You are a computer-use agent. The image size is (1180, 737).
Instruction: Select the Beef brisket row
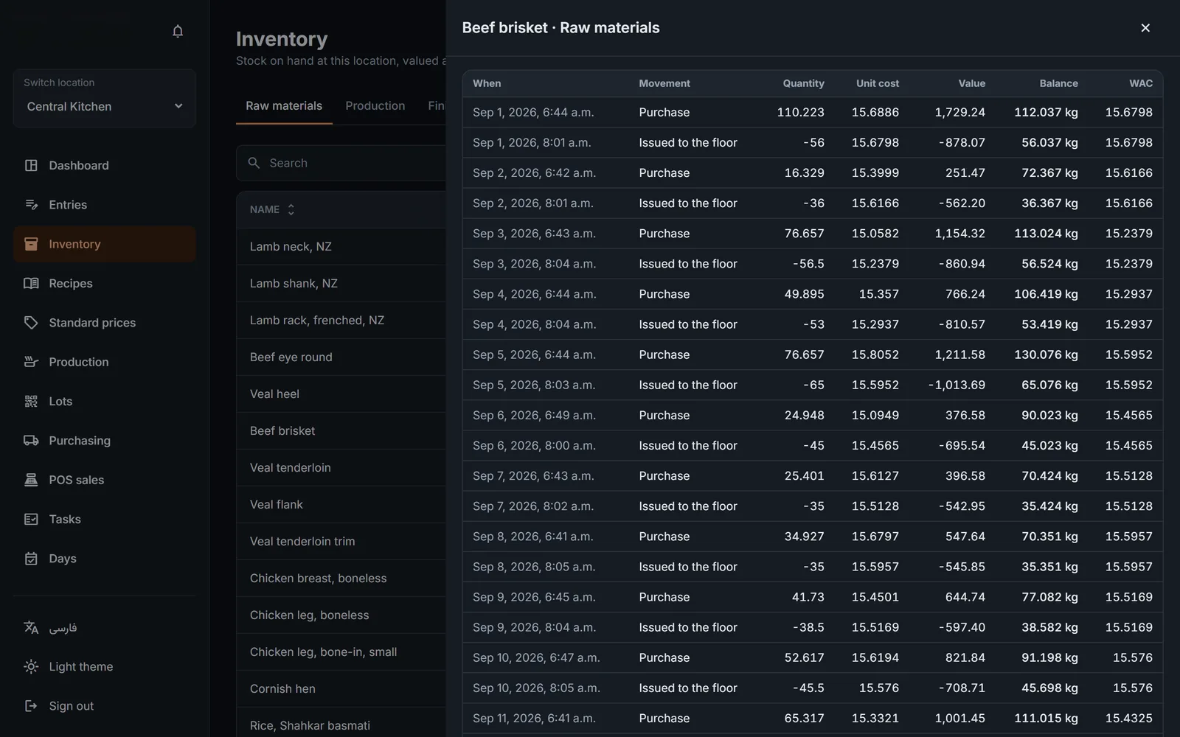(341, 430)
